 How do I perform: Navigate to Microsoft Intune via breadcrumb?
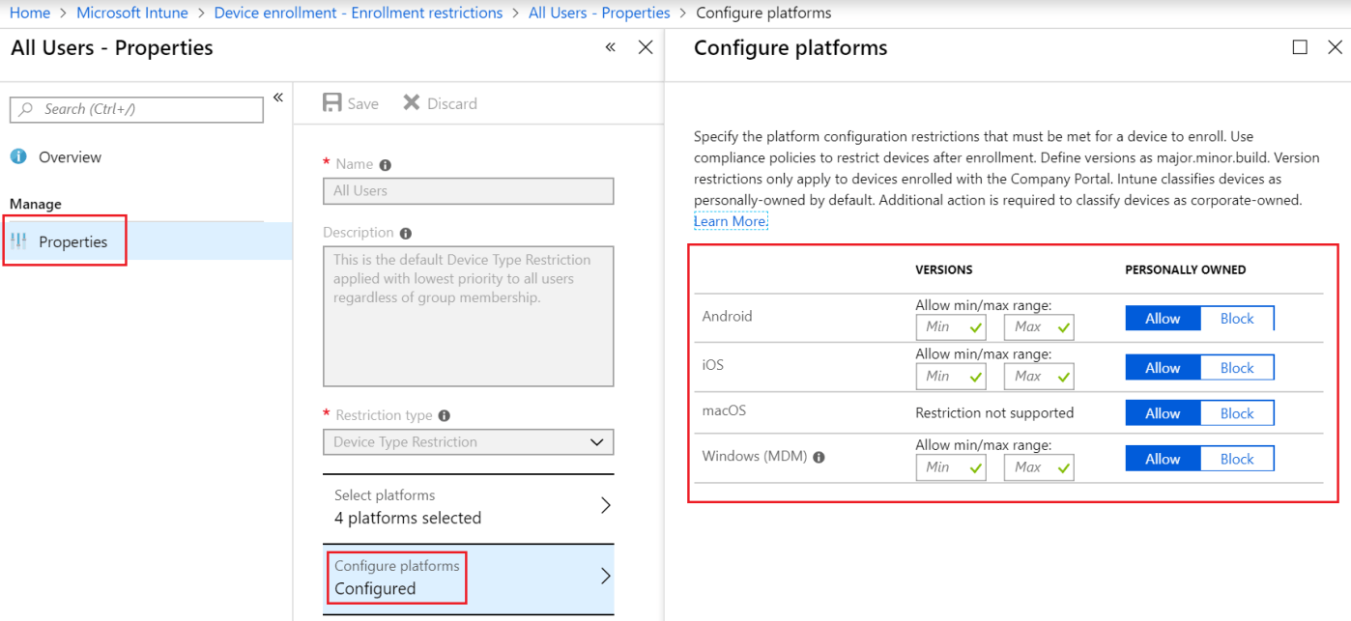131,13
